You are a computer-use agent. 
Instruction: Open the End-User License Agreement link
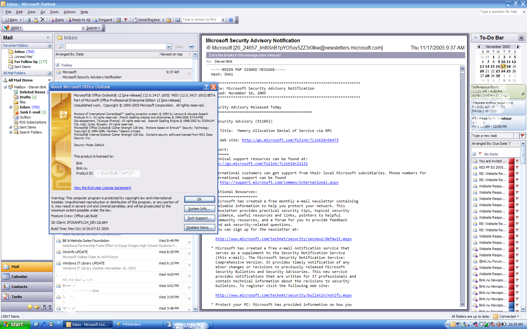pos(102,188)
